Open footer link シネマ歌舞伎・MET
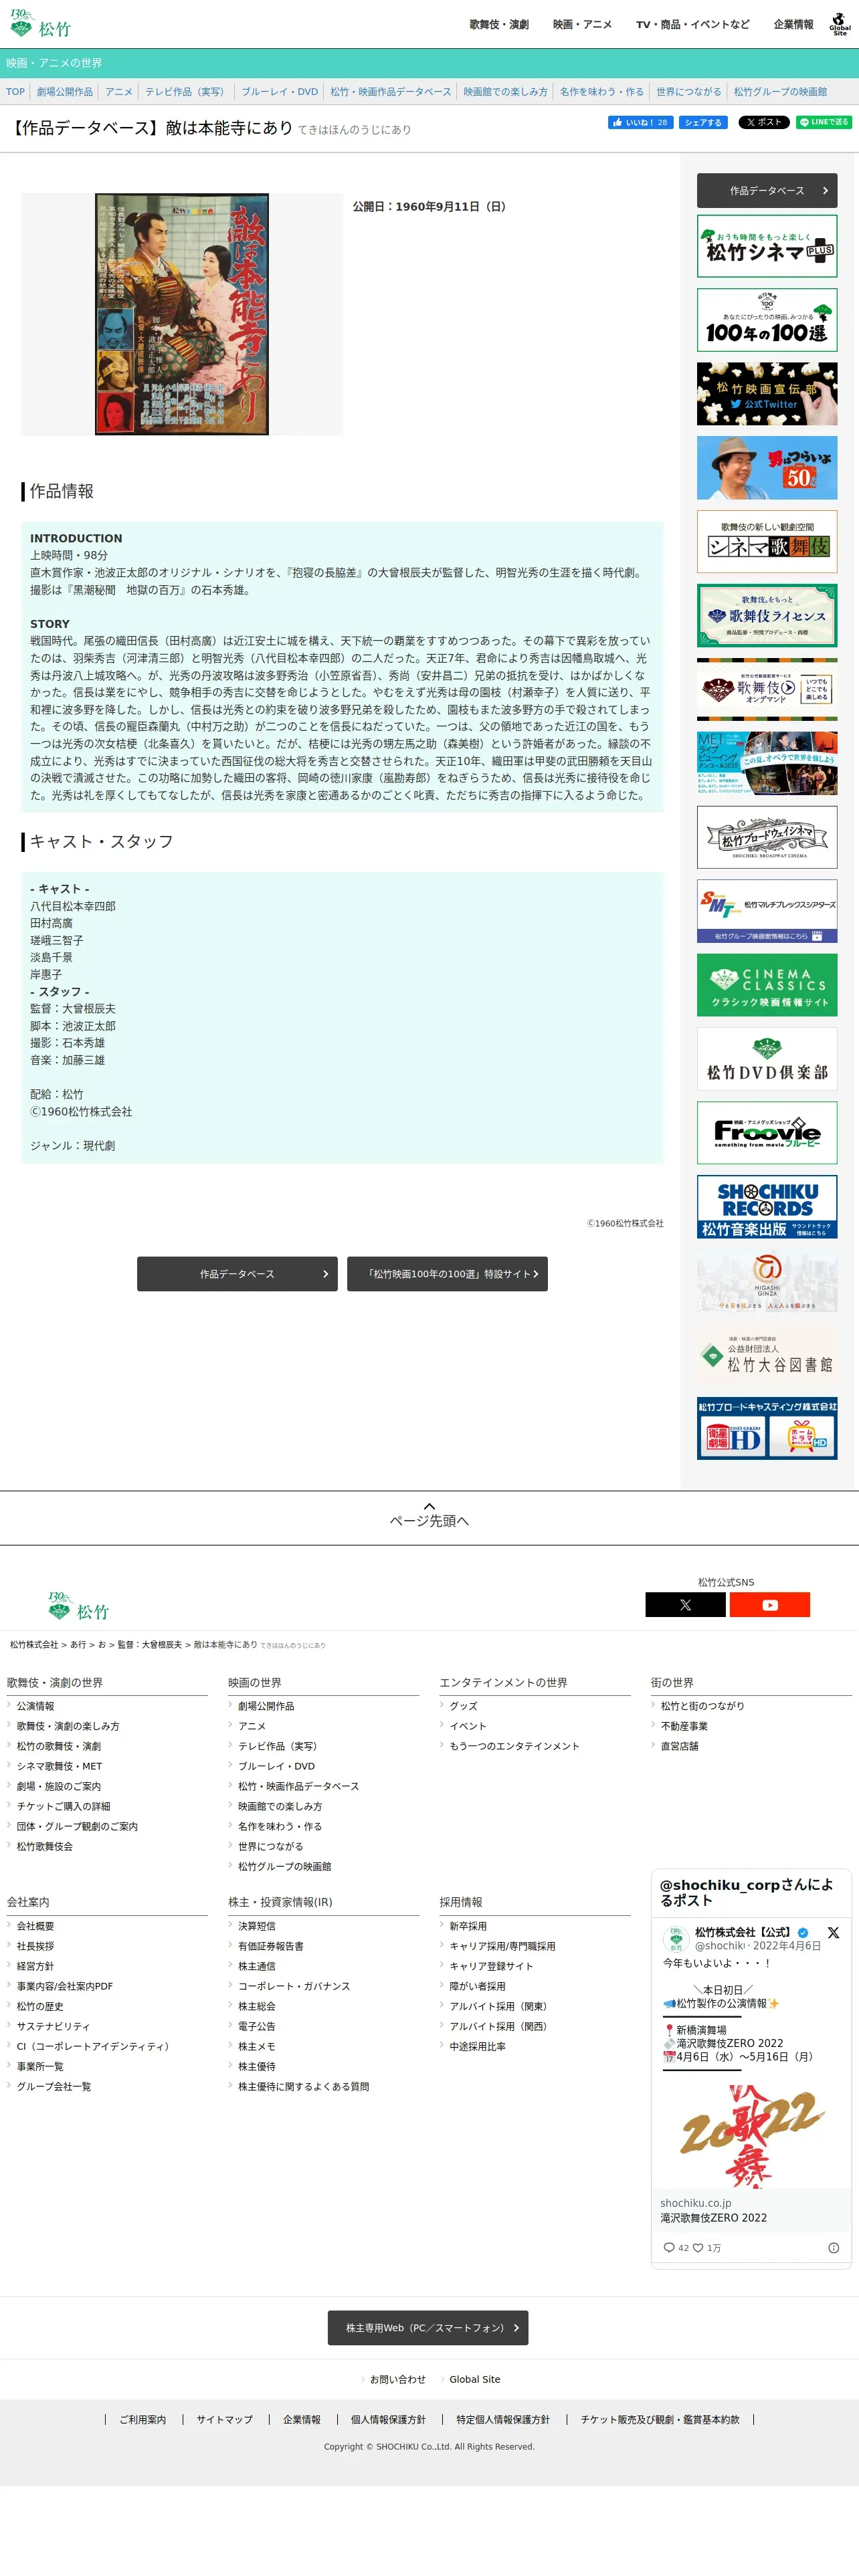859x2576 pixels. point(59,1766)
